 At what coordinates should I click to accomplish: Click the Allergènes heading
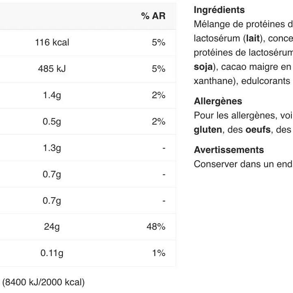coord(218,101)
